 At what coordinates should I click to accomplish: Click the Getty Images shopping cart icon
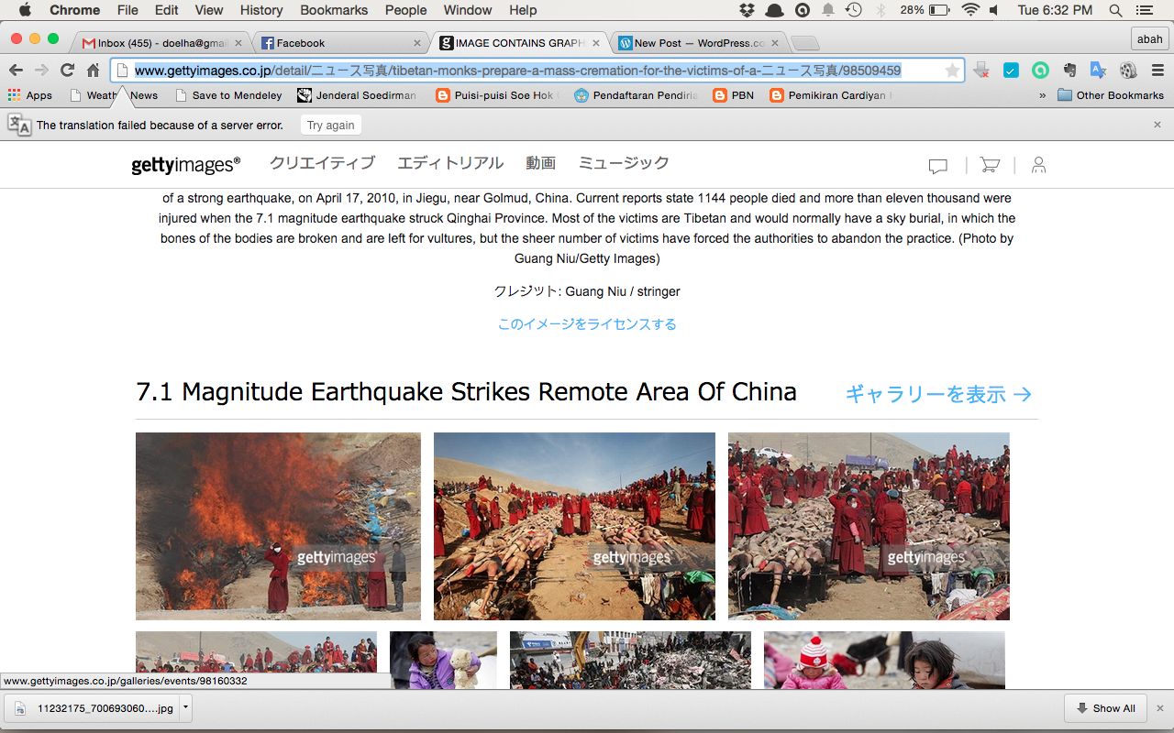990,165
